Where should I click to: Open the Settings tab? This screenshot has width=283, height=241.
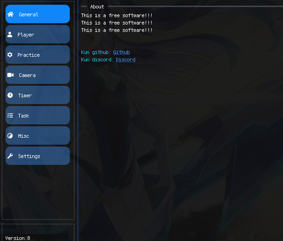tap(38, 156)
